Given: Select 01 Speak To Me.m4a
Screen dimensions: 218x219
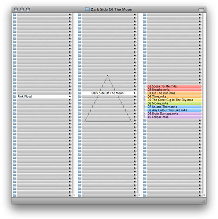Looking at the screenshot, I should tap(174, 86).
